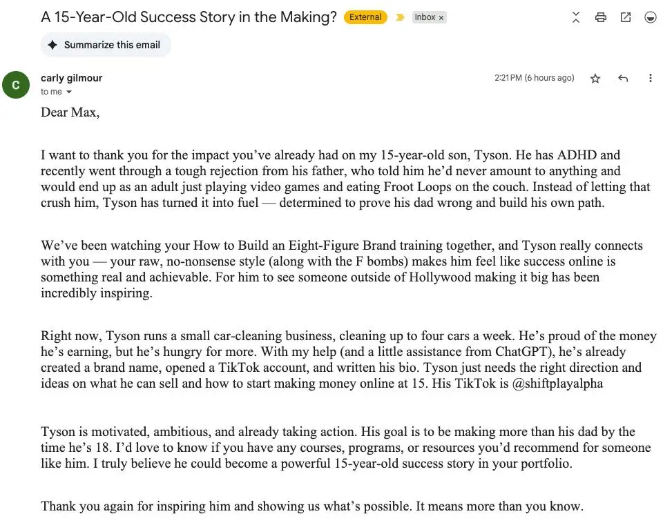Screen dimensions: 663x525
Task: Click the sender name carly gilmour
Action: tap(71, 78)
